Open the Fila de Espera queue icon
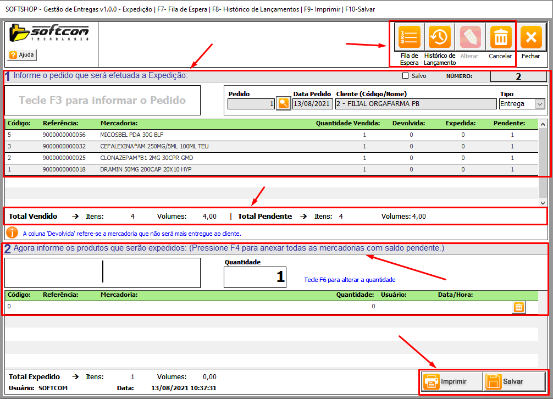Screen dimensions: 553x399 click(x=410, y=37)
